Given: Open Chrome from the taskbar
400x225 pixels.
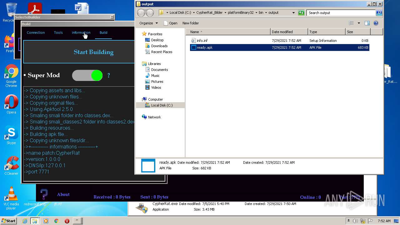Looking at the screenshot, I should [56, 221].
